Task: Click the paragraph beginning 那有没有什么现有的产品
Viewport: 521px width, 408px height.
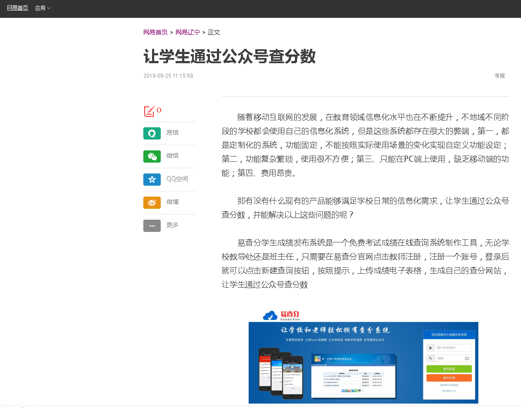Action: pos(365,208)
